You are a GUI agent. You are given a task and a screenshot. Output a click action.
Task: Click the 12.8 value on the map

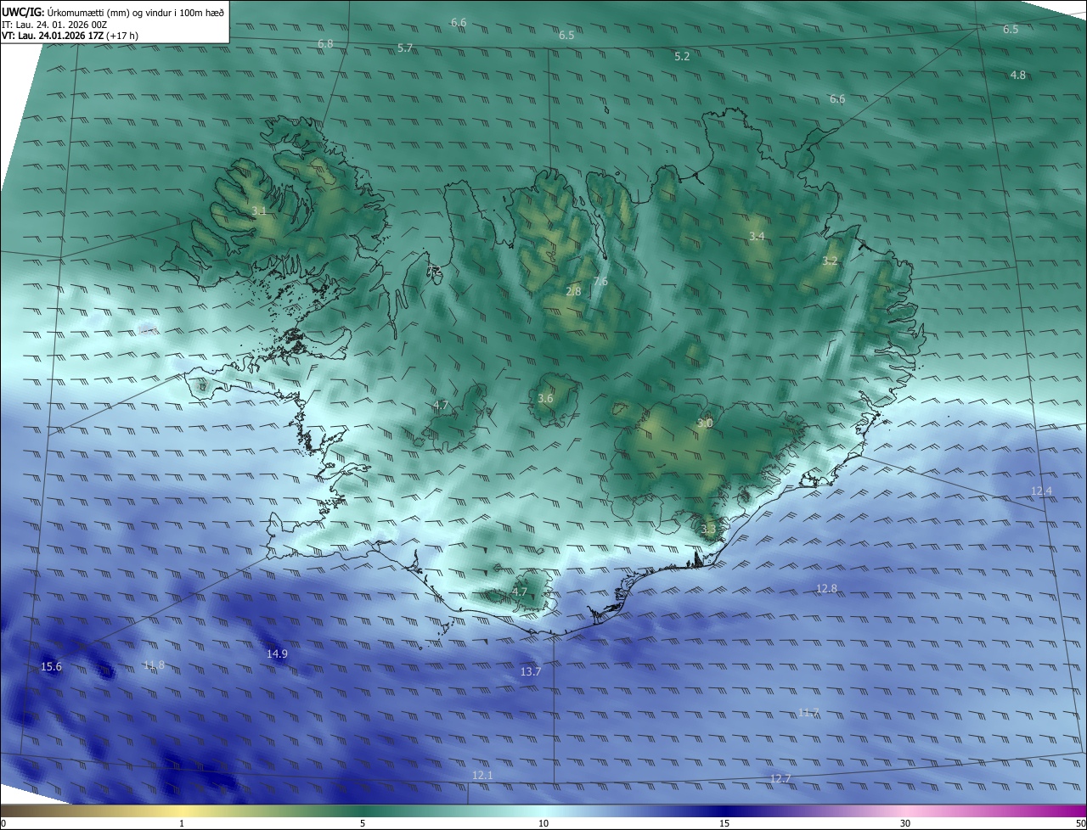point(826,589)
